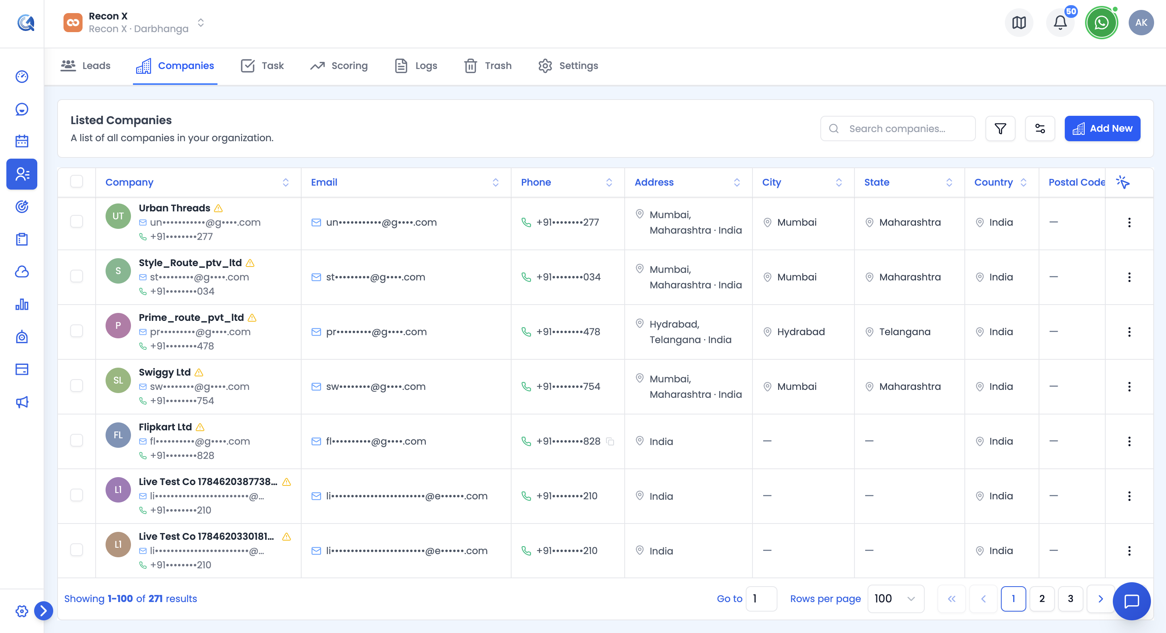Check the Live Test Co 1784620330181 row checkbox
The height and width of the screenshot is (633, 1166).
point(77,550)
